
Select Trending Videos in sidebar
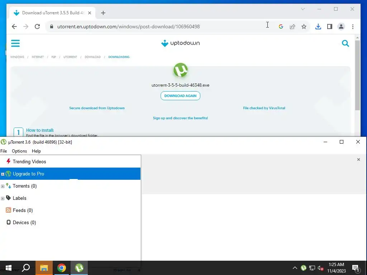click(x=70, y=161)
